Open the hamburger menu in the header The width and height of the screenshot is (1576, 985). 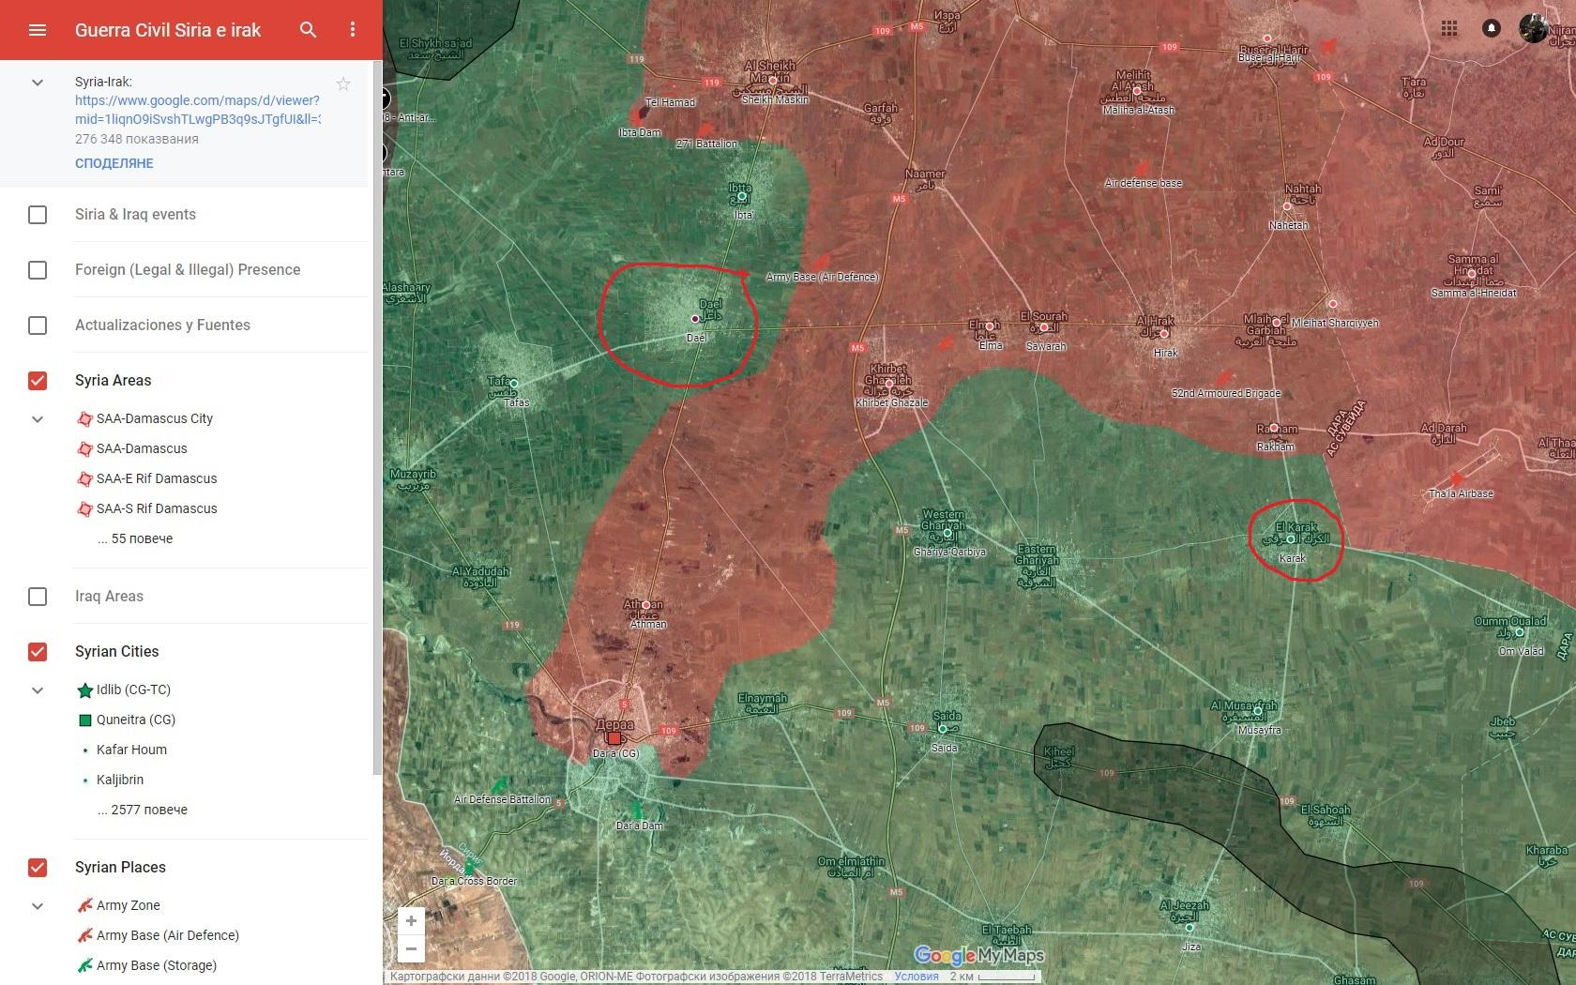point(38,30)
